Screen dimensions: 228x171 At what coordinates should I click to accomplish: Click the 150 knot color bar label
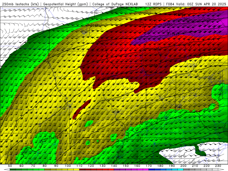126,166
